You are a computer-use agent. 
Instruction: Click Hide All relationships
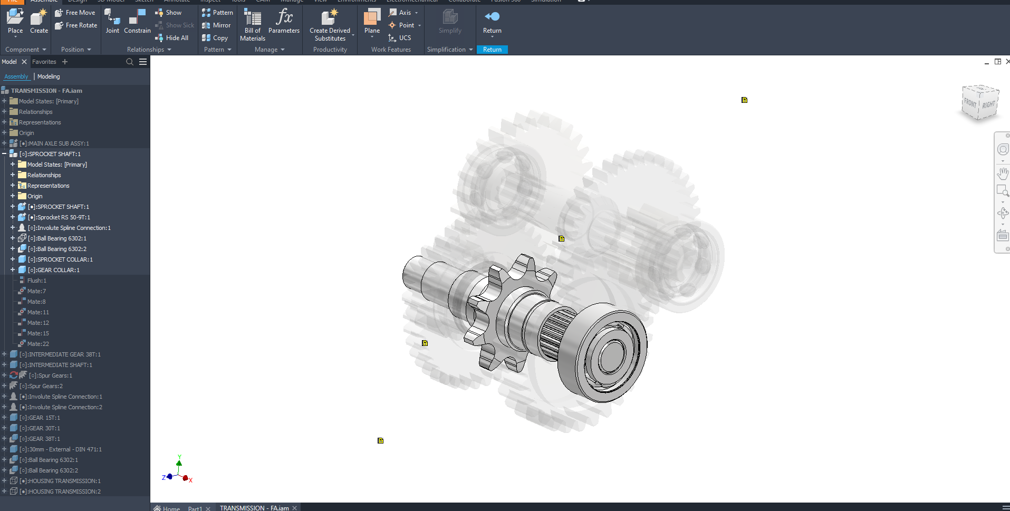[x=172, y=38]
